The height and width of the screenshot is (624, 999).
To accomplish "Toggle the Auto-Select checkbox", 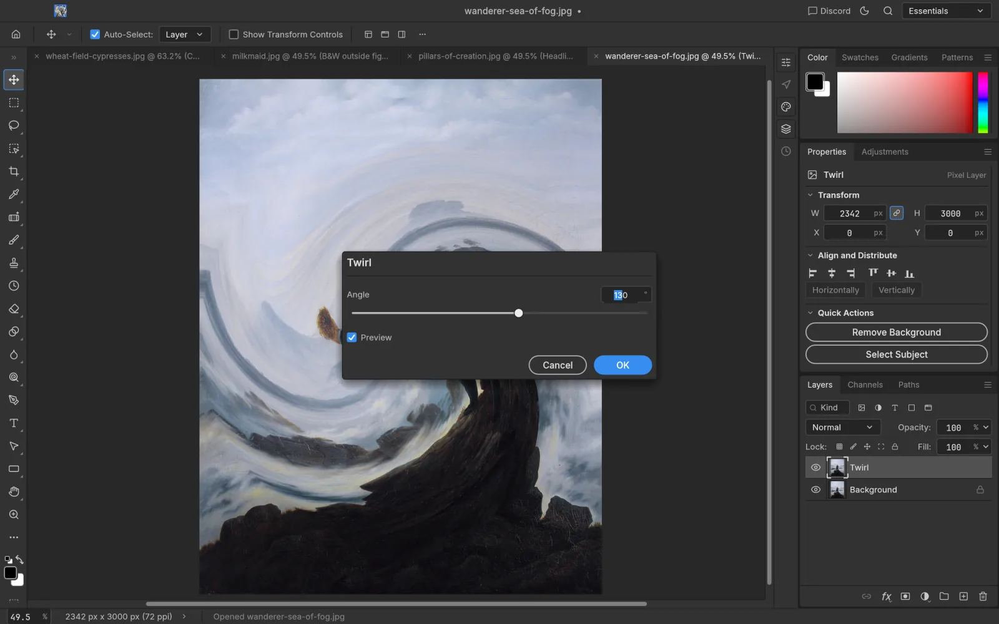I will pyautogui.click(x=95, y=34).
